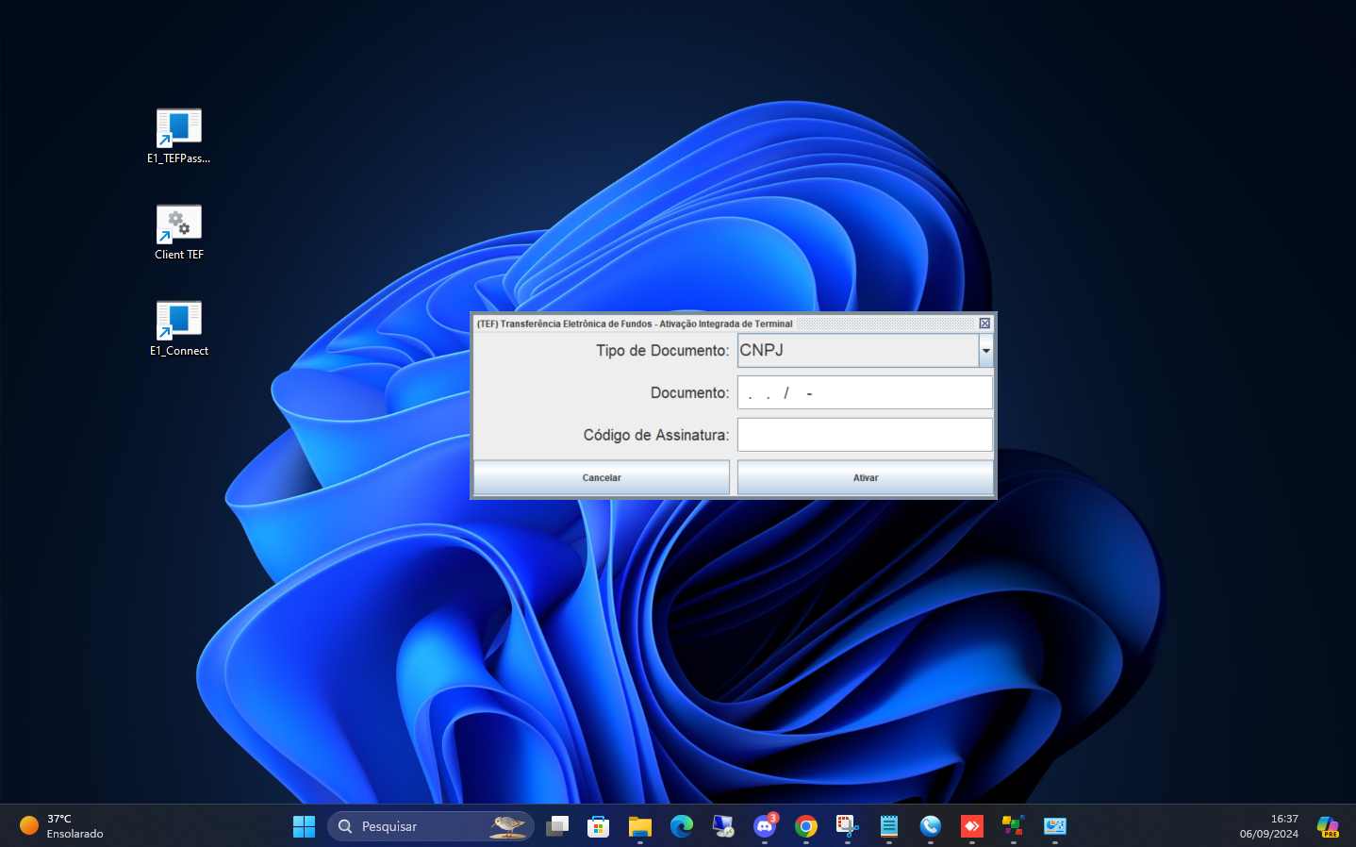Open File Explorer from the taskbar
Screen dimensions: 1356x847
(x=640, y=826)
